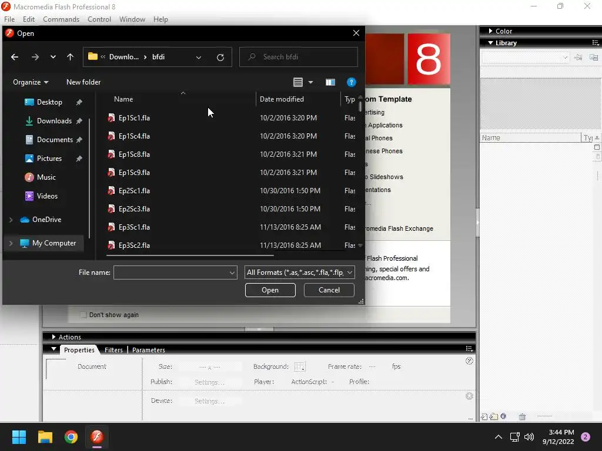Collapse the Library panel in Flash

491,43
